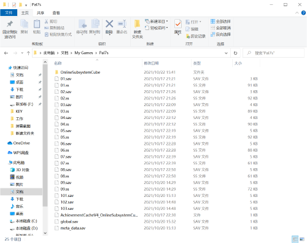Click the New Folder icon

137,24
